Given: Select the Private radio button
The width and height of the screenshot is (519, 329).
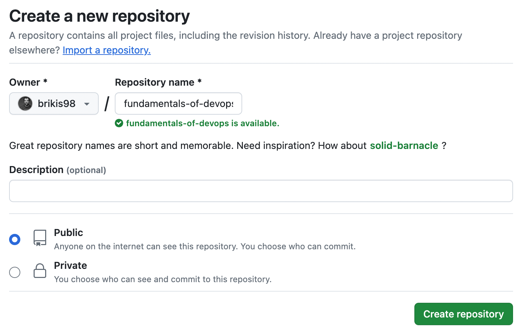Looking at the screenshot, I should (15, 272).
